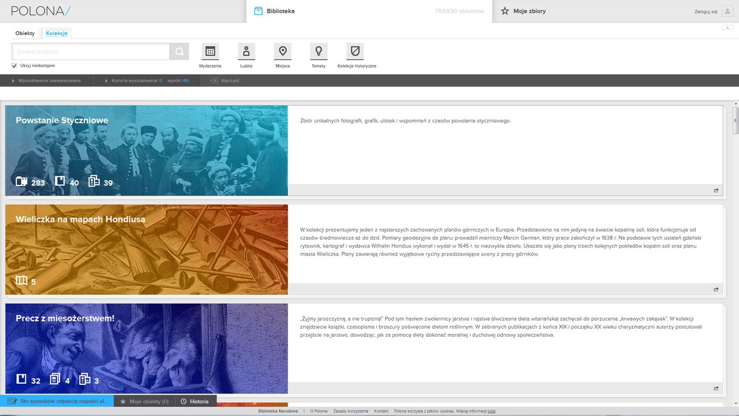Expand Kryteria wyszukiwania

[x=133, y=81]
